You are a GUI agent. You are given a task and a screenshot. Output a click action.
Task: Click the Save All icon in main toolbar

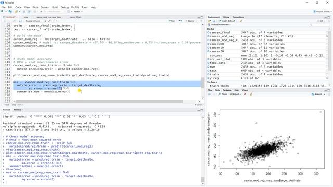click(x=29, y=11)
